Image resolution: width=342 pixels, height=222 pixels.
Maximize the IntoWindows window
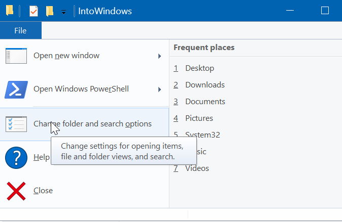[325, 11]
